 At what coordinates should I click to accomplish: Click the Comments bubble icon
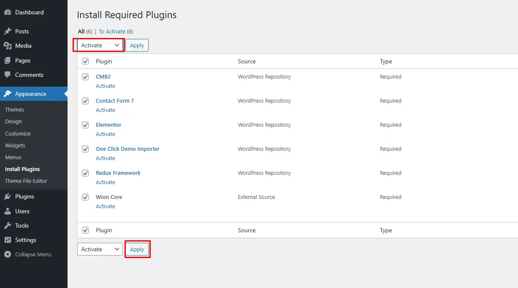8,75
